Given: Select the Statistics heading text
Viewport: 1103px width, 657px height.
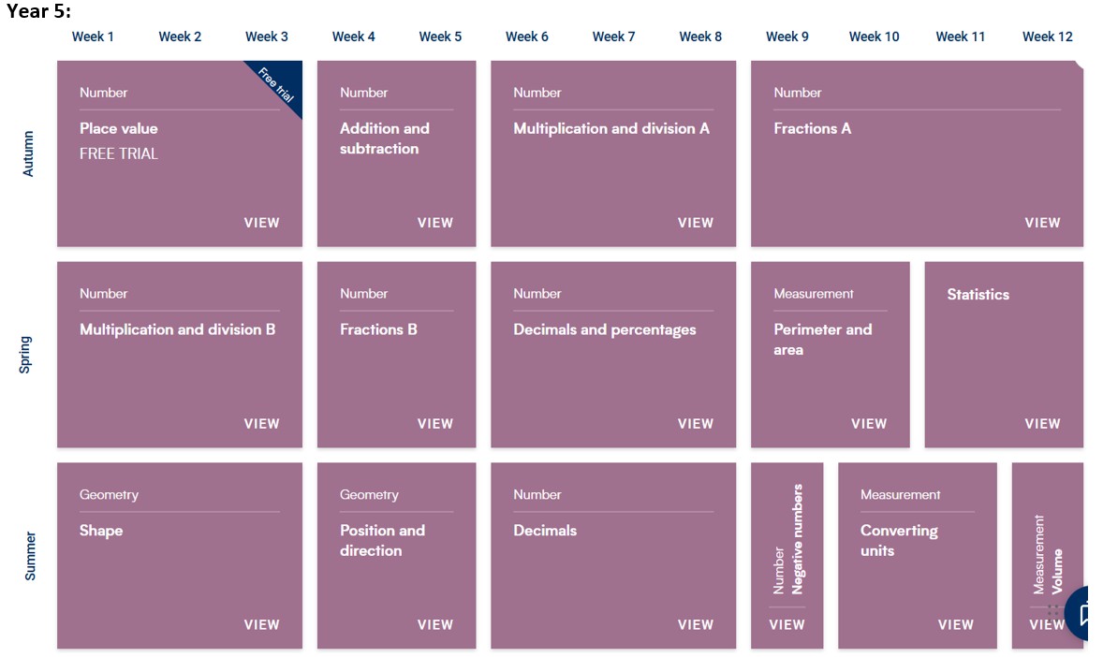Looking at the screenshot, I should pyautogui.click(x=978, y=295).
